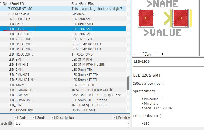Click the 'LED-1206' title in details pane
204x130 pixels.
coord(142,61)
